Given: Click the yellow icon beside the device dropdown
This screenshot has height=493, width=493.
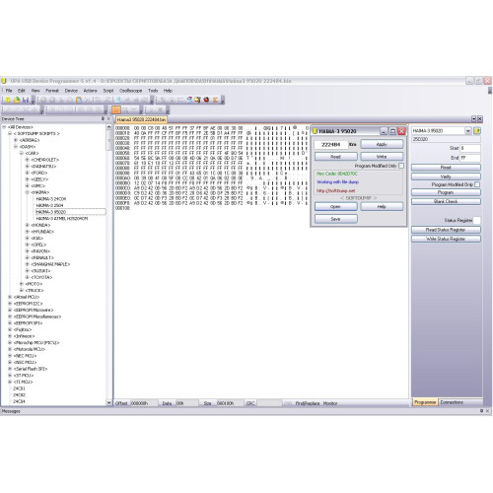Looking at the screenshot, I should [477, 131].
